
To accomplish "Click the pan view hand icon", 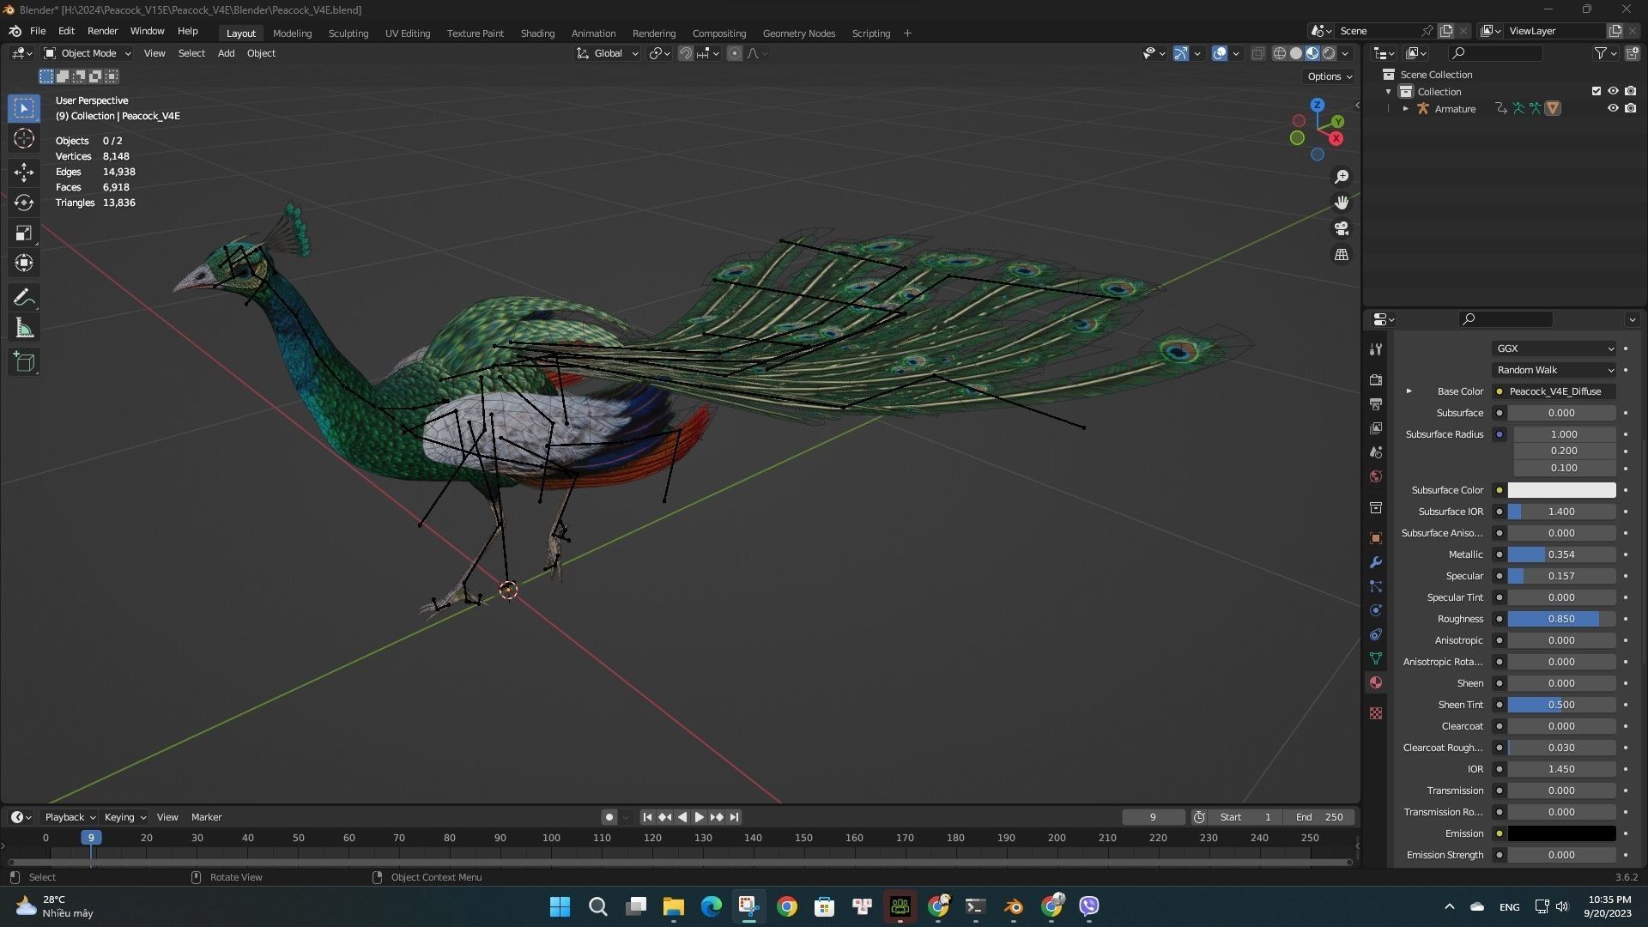I will tap(1342, 203).
